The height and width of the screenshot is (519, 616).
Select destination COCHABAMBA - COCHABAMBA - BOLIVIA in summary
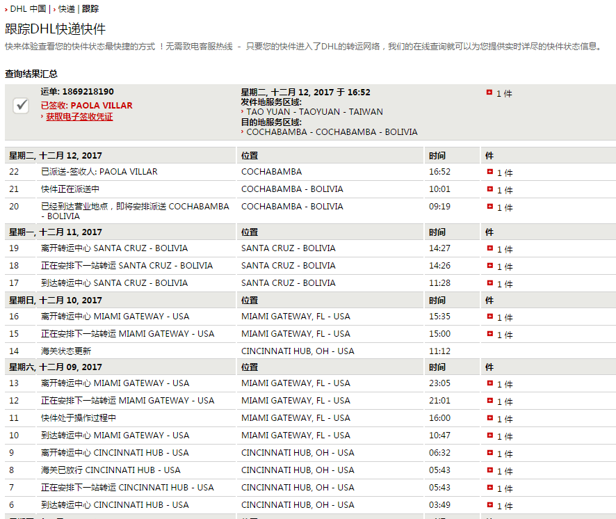pos(332,132)
